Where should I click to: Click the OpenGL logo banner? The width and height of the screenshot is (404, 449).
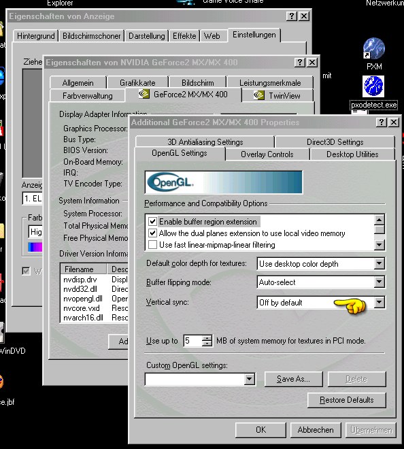[x=224, y=182]
